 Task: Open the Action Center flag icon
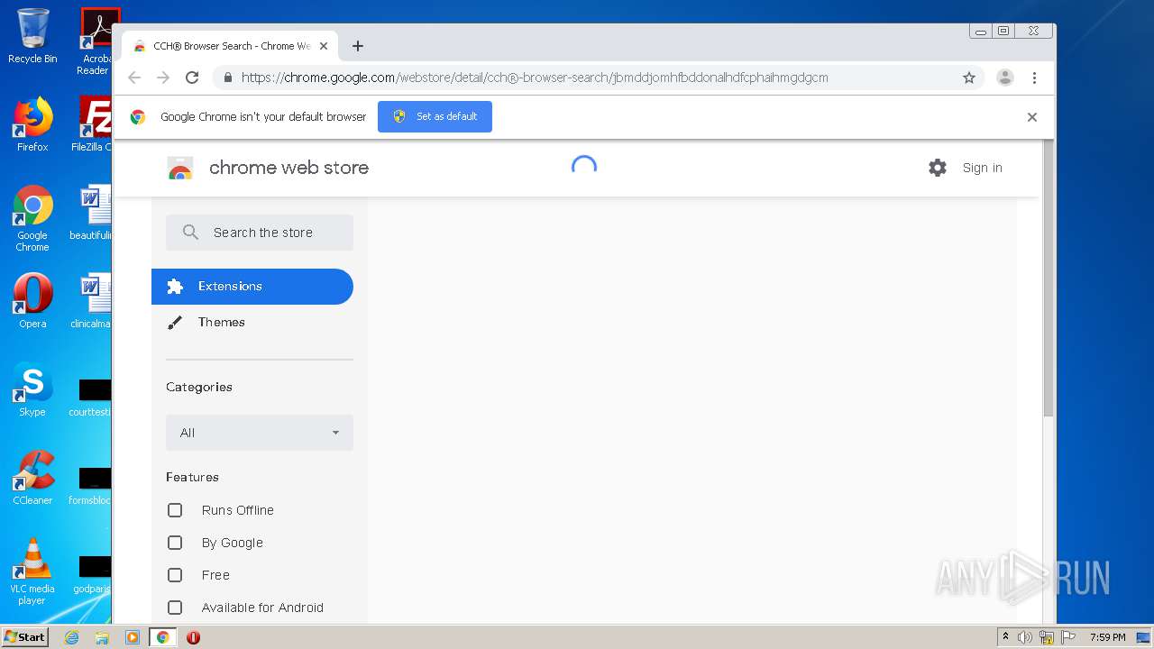coord(1067,637)
